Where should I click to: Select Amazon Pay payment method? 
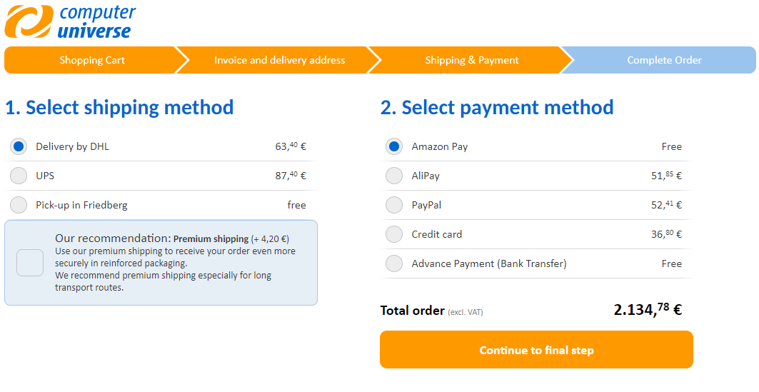tap(394, 146)
